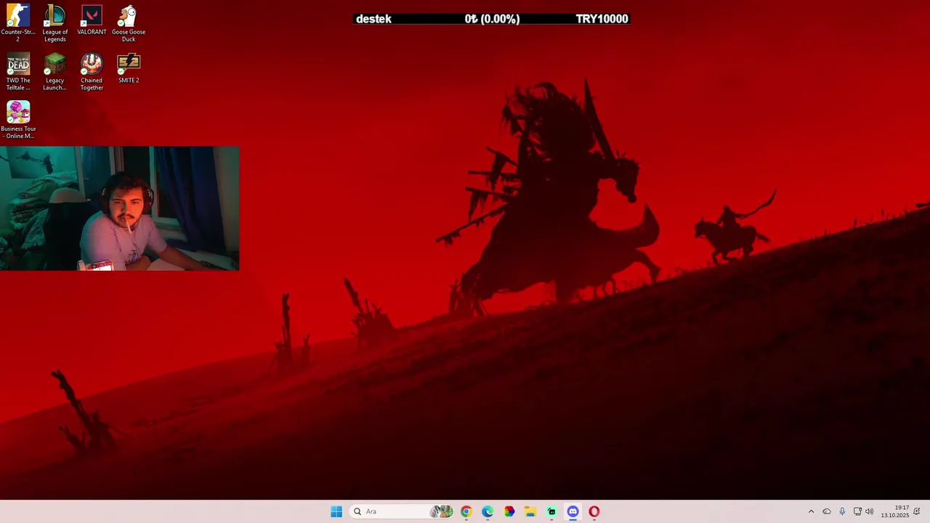
Task: Open the colorful pinwheel app in the taskbar
Action: (509, 511)
